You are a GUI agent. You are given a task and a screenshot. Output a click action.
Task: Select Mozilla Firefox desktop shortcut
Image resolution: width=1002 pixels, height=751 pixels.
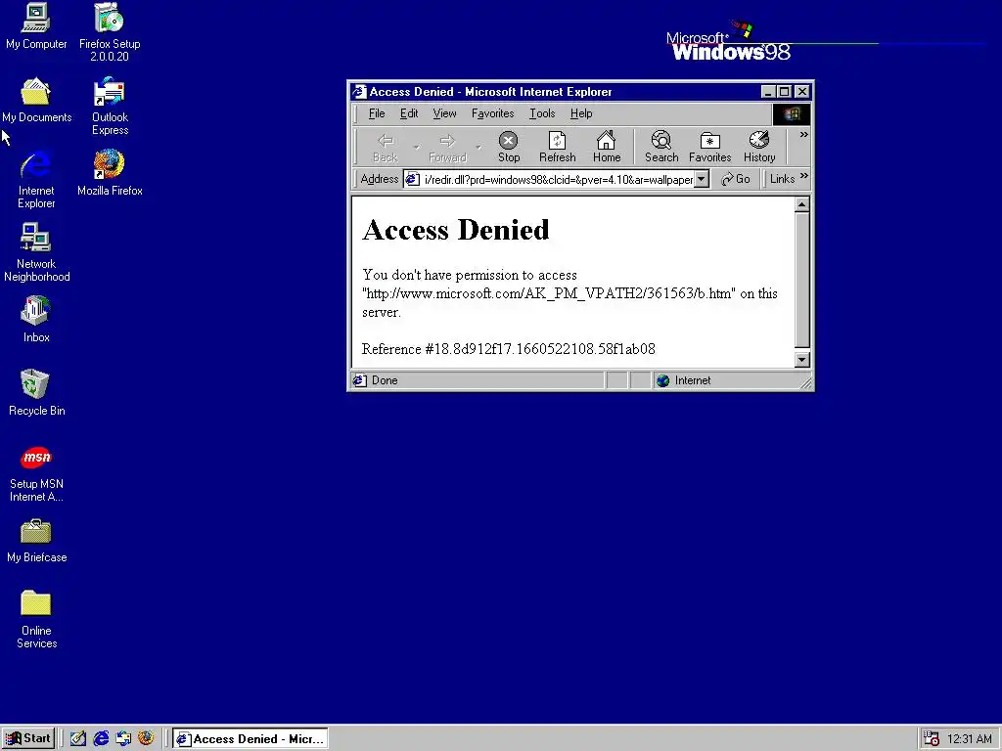coord(110,173)
